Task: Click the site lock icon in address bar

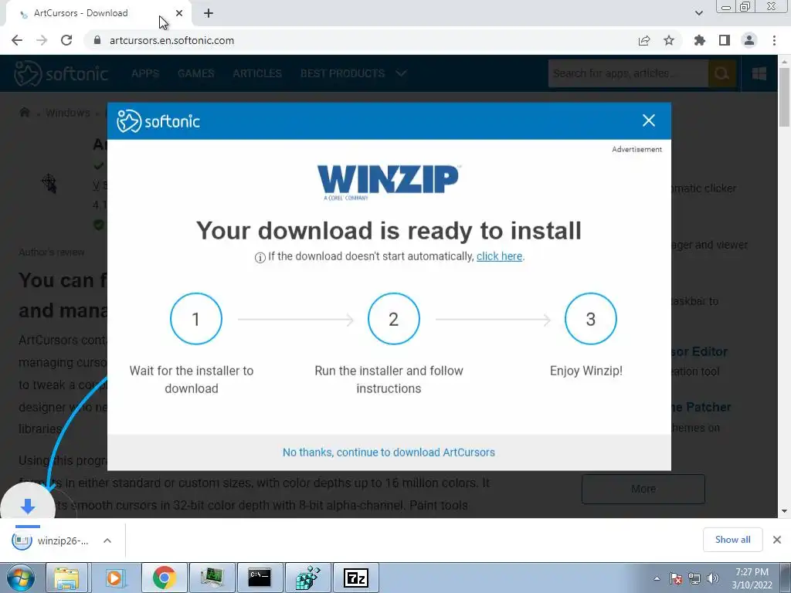Action: tap(97, 40)
